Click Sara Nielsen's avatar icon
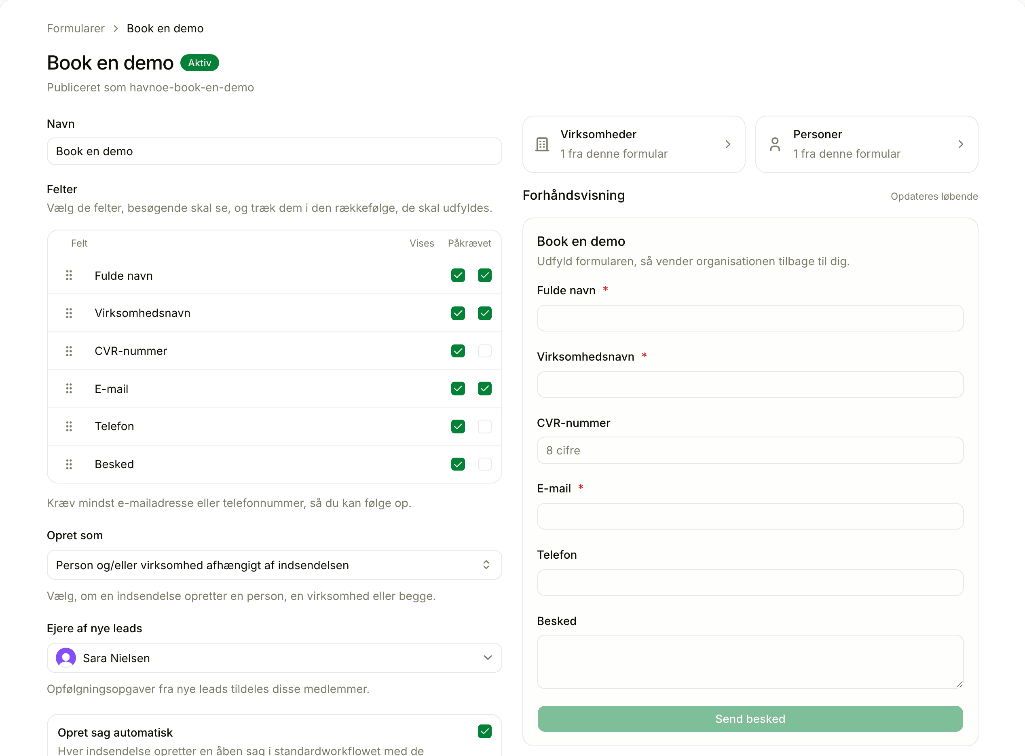The width and height of the screenshot is (1025, 756). tap(66, 658)
